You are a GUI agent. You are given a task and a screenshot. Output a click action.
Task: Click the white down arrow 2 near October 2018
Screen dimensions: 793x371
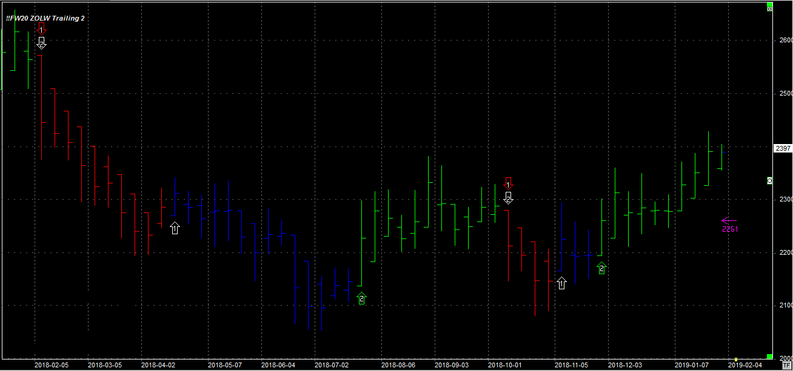[509, 197]
